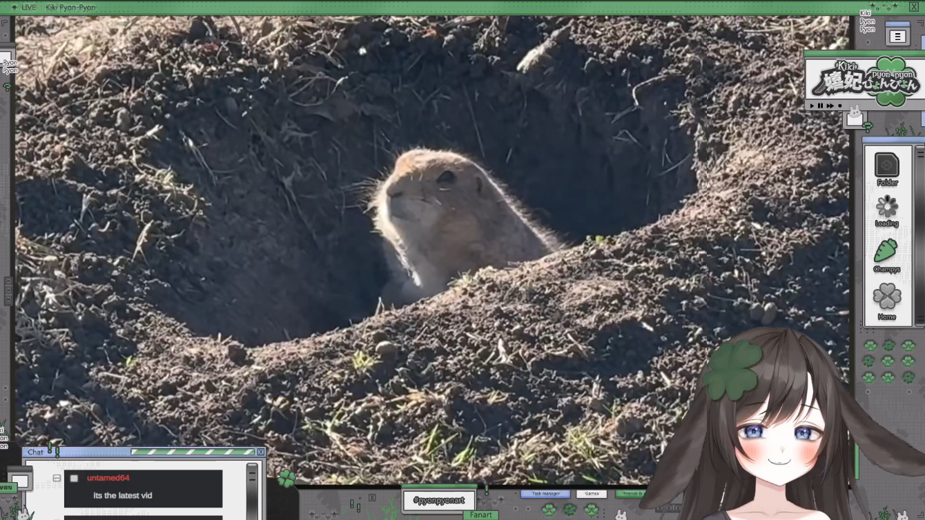
Task: Close the main stream window
Action: point(913,7)
